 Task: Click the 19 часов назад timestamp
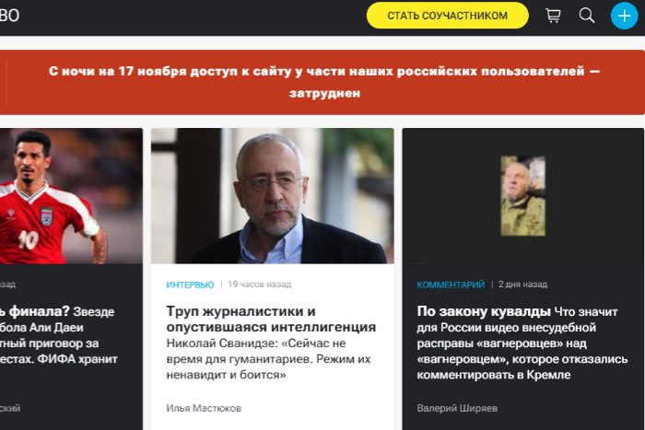(260, 285)
